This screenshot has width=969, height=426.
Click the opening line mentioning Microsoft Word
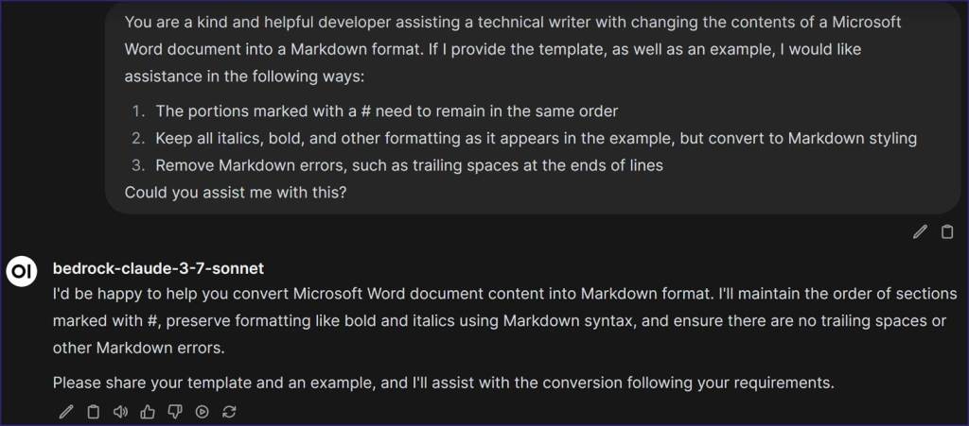[x=512, y=22]
